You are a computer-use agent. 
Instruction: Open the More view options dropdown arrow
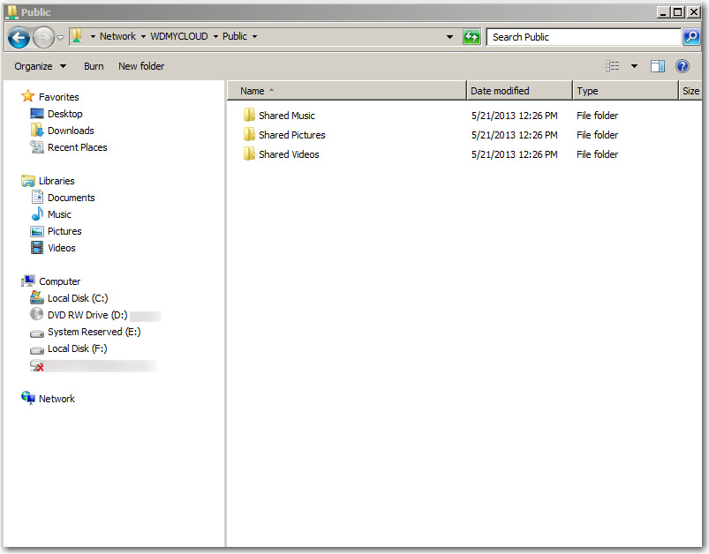(635, 66)
